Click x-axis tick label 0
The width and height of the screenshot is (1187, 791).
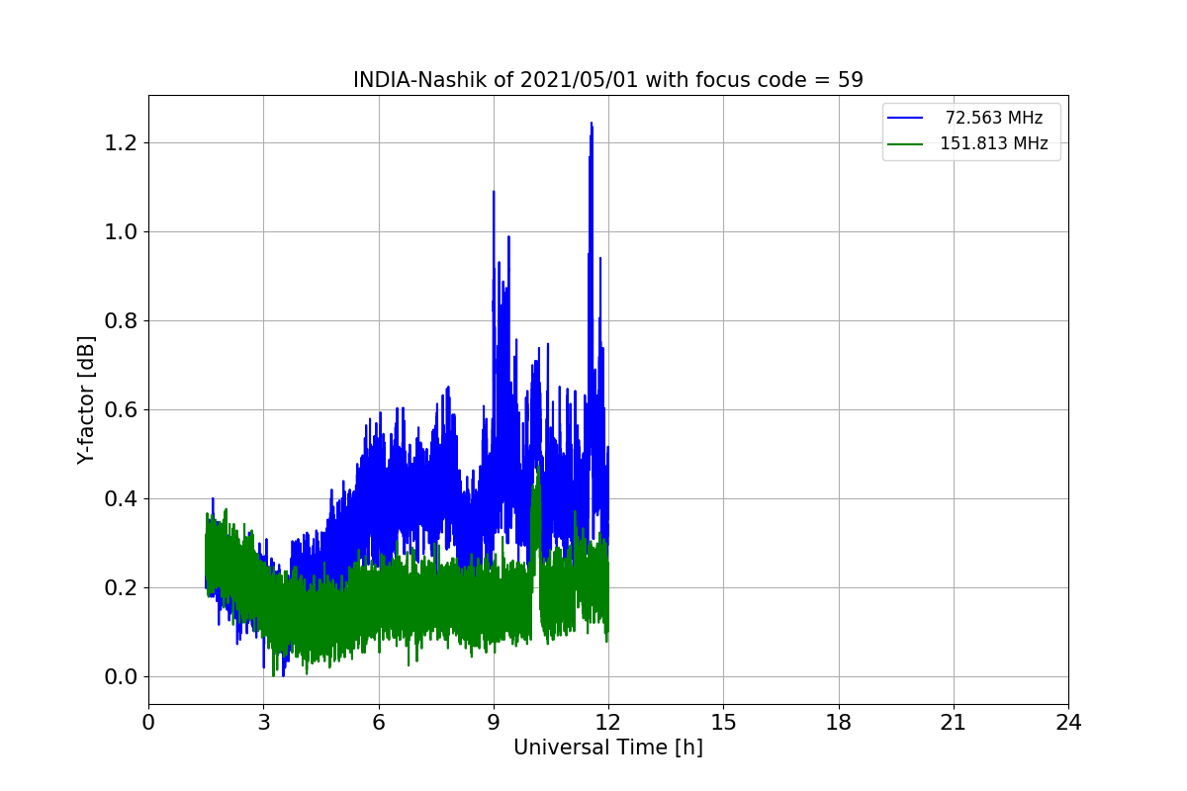148,723
